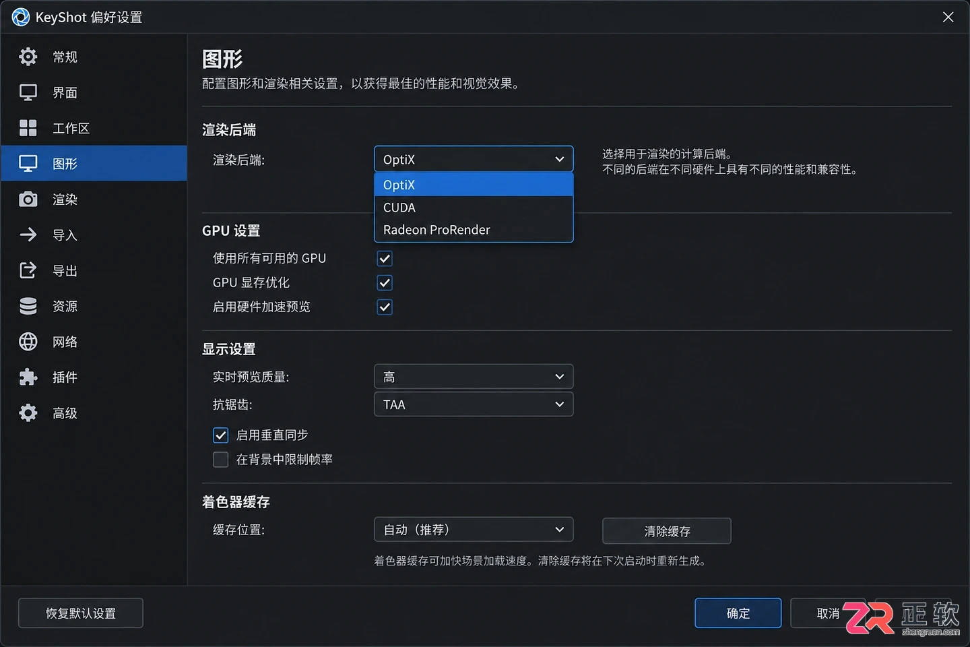Click the 取消 button

(828, 613)
